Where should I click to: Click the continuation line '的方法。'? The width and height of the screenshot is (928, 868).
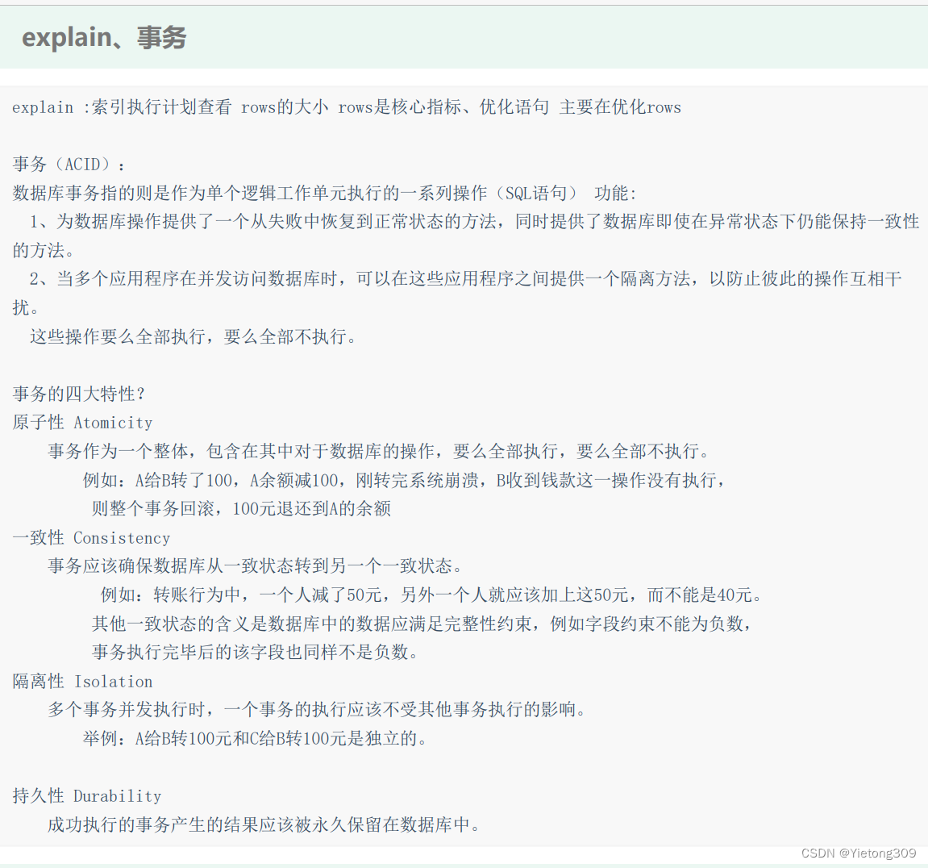click(44, 250)
